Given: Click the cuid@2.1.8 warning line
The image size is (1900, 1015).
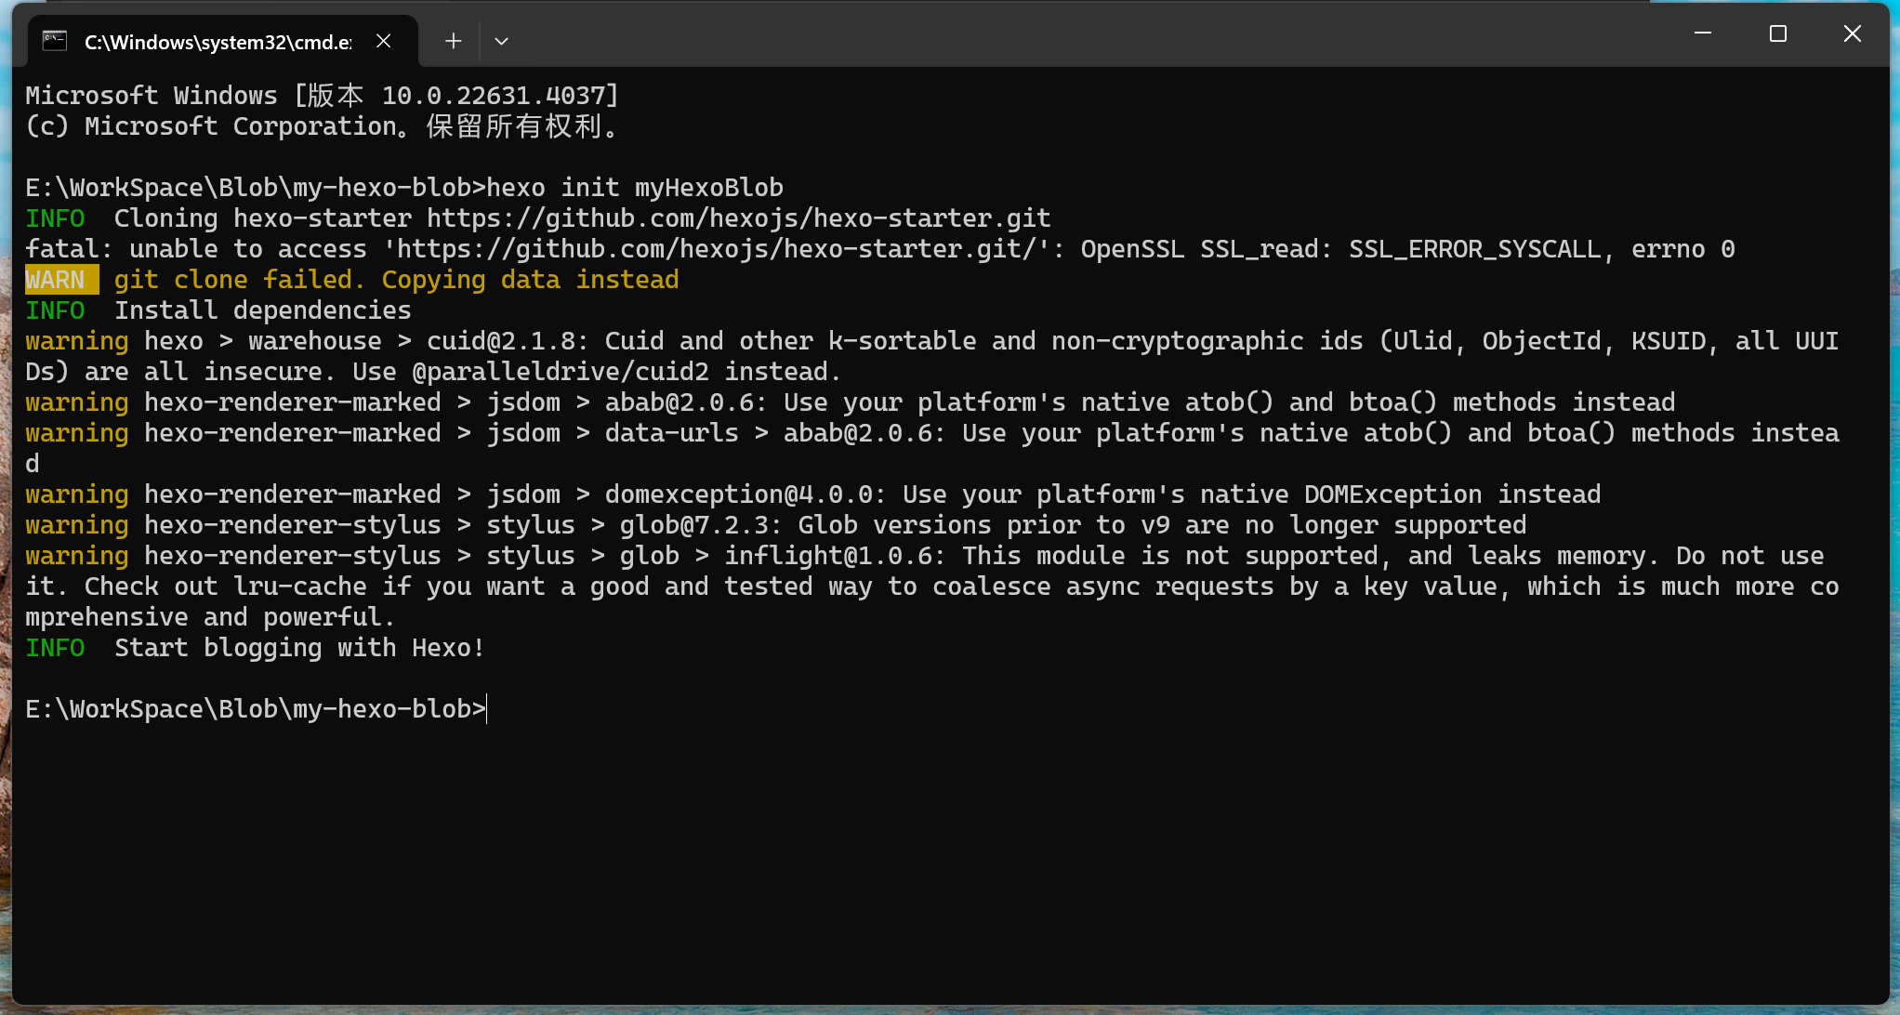Looking at the screenshot, I should click(931, 356).
